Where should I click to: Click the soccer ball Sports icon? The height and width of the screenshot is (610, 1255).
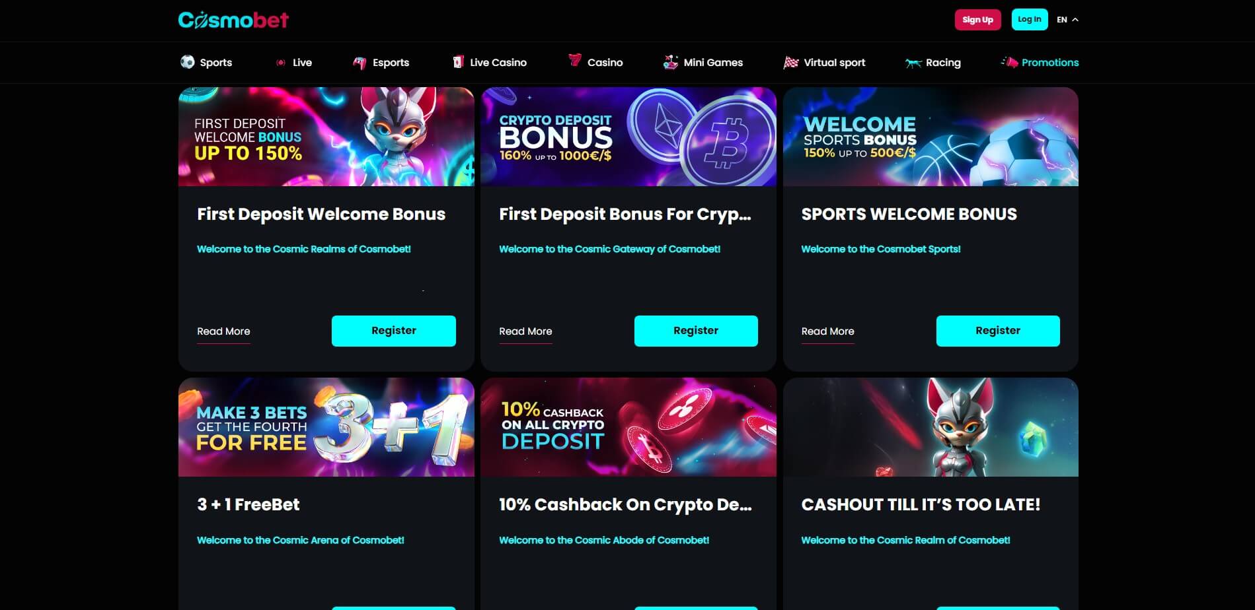(187, 62)
